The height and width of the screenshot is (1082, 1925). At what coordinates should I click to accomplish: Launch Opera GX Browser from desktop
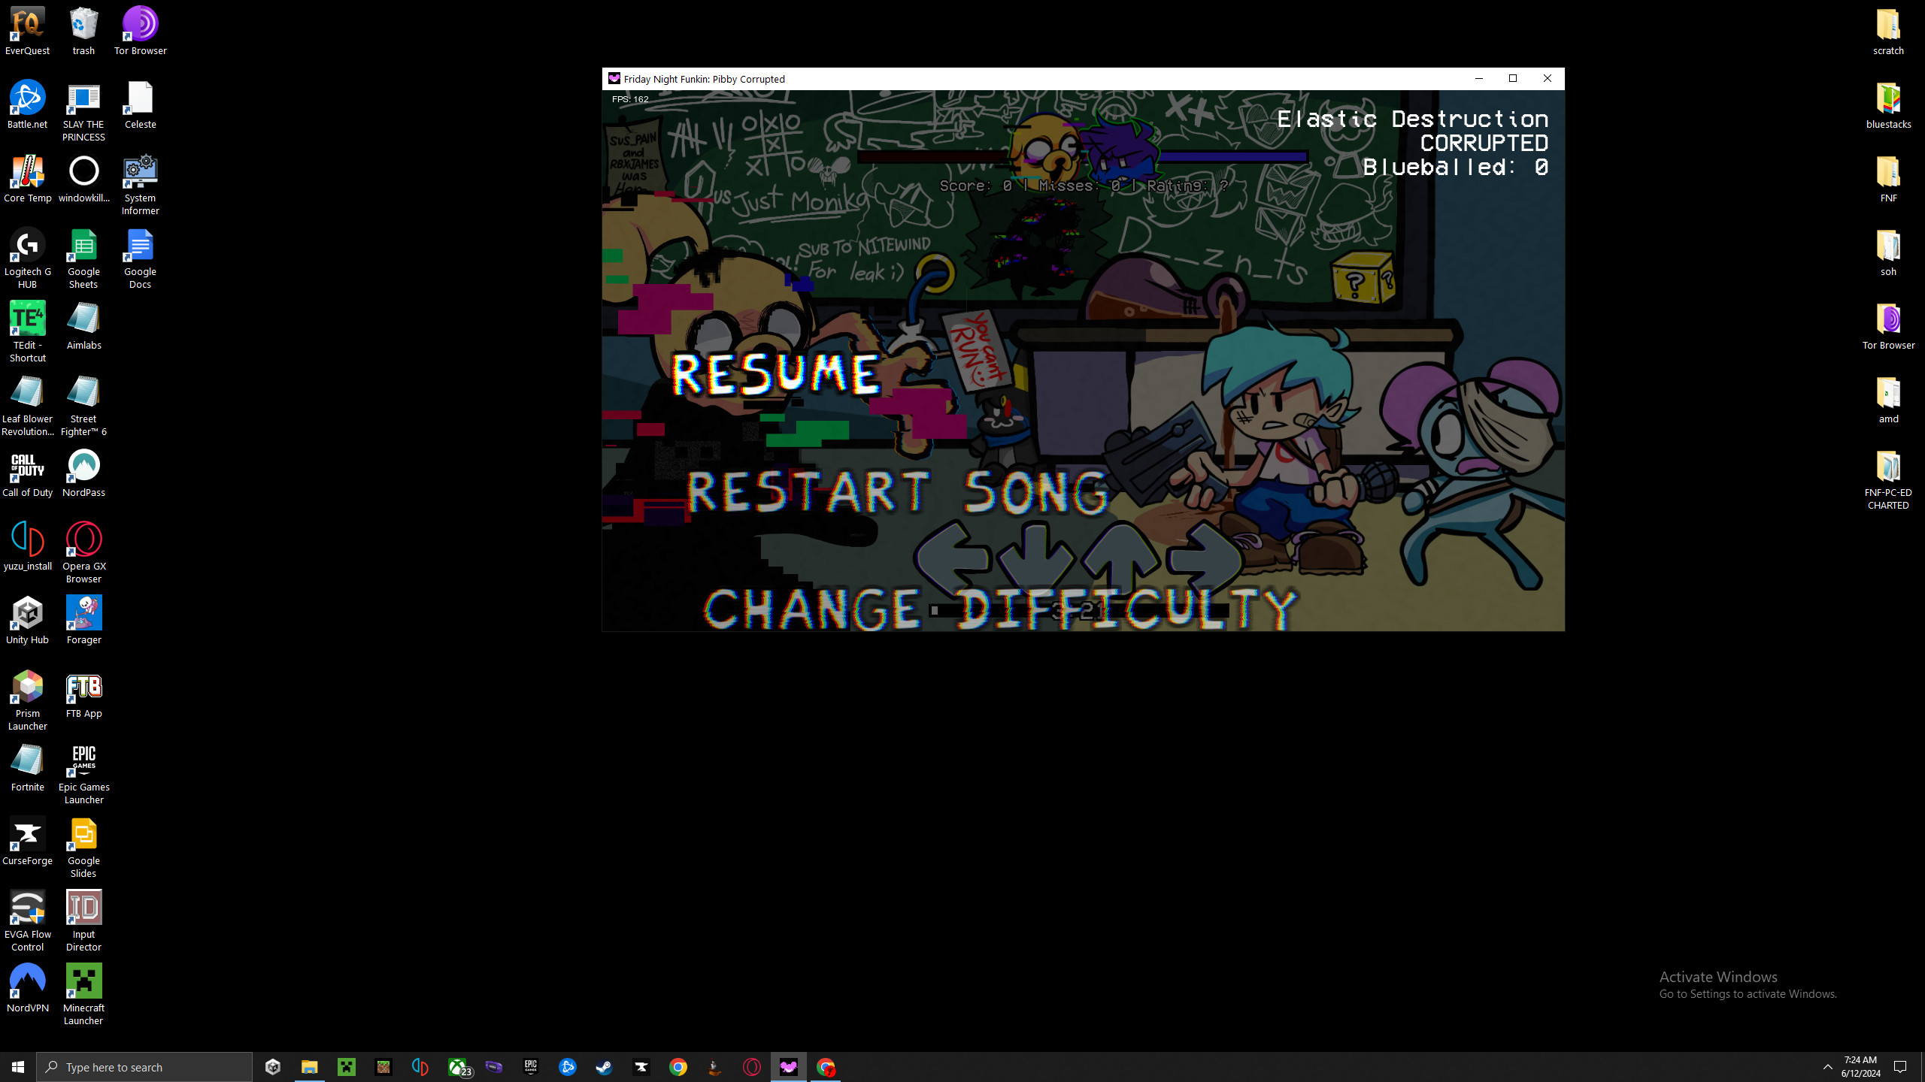click(x=83, y=553)
